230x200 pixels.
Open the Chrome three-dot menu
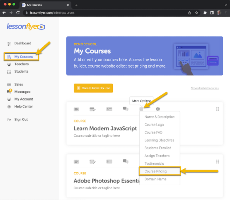[x=226, y=13]
